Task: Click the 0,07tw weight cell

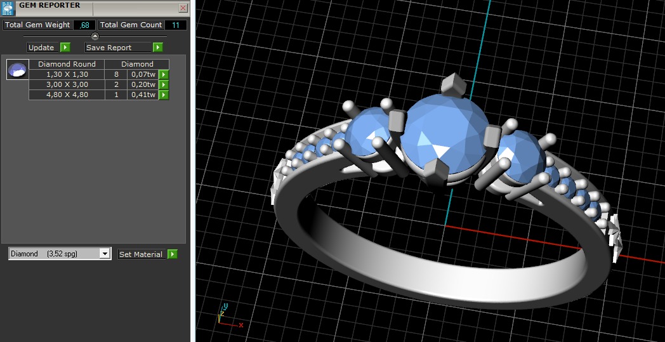Action: point(143,74)
